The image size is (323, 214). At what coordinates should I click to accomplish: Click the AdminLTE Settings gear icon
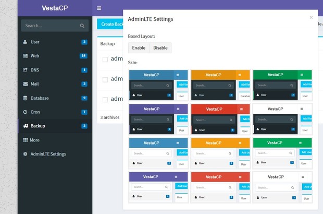[x=25, y=154]
